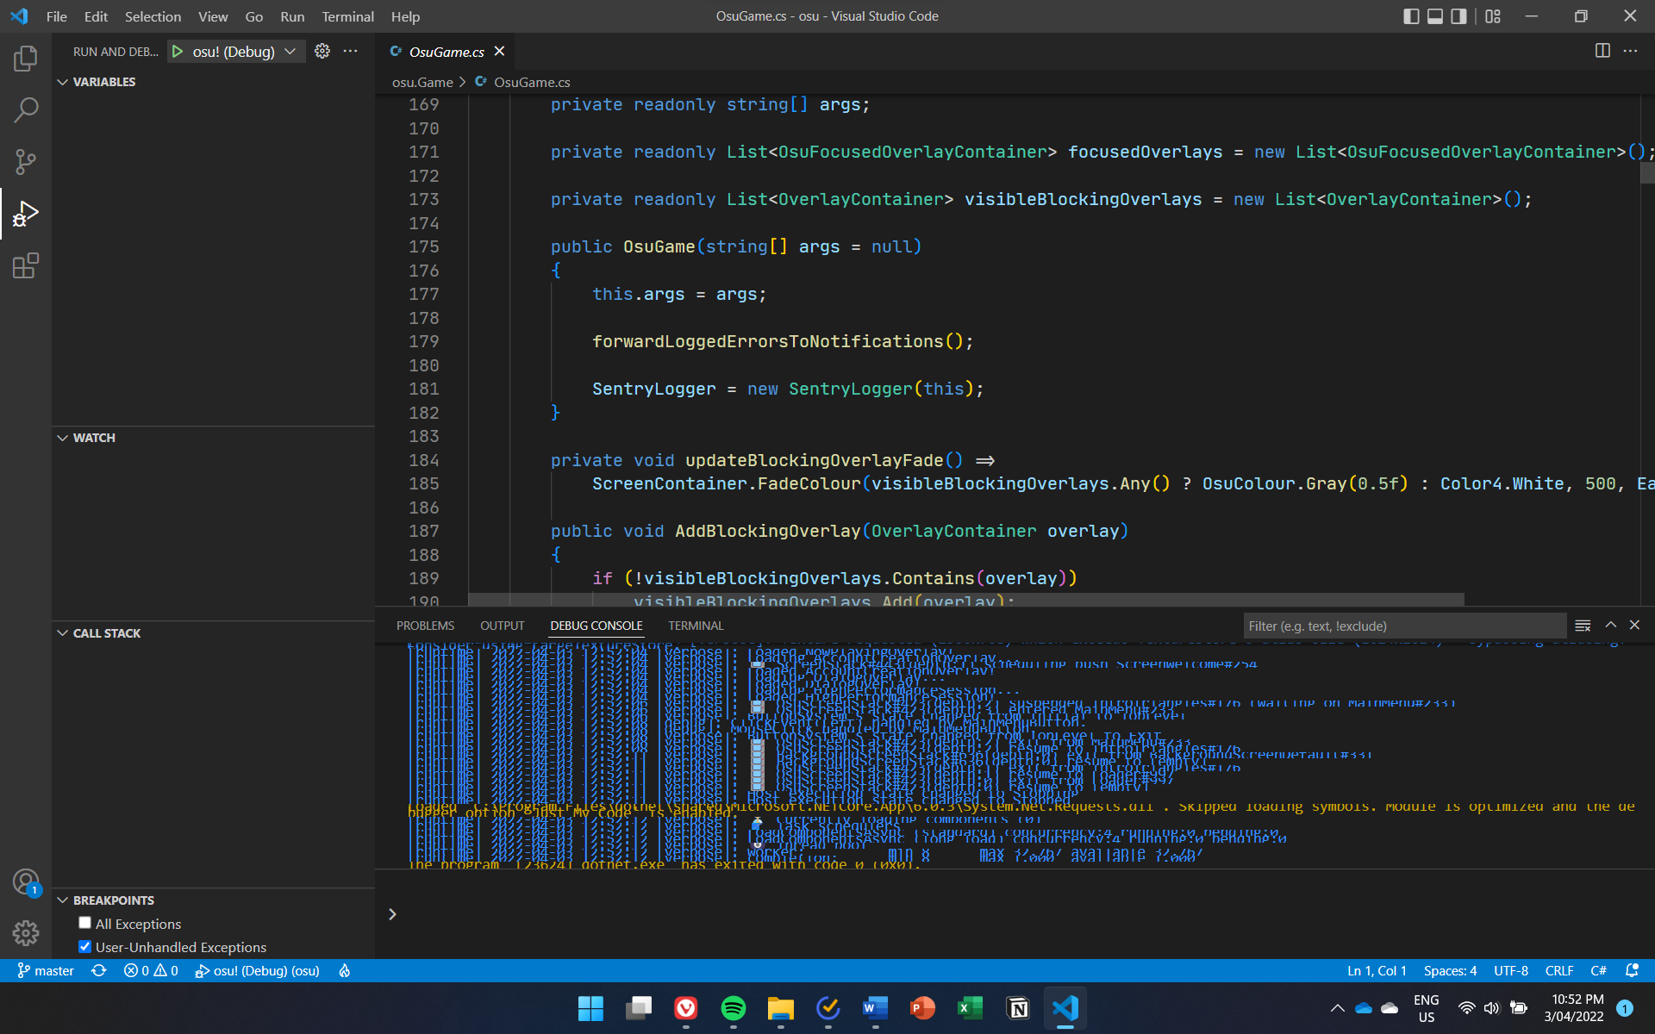Split the editor with the top-right icon

(1602, 51)
